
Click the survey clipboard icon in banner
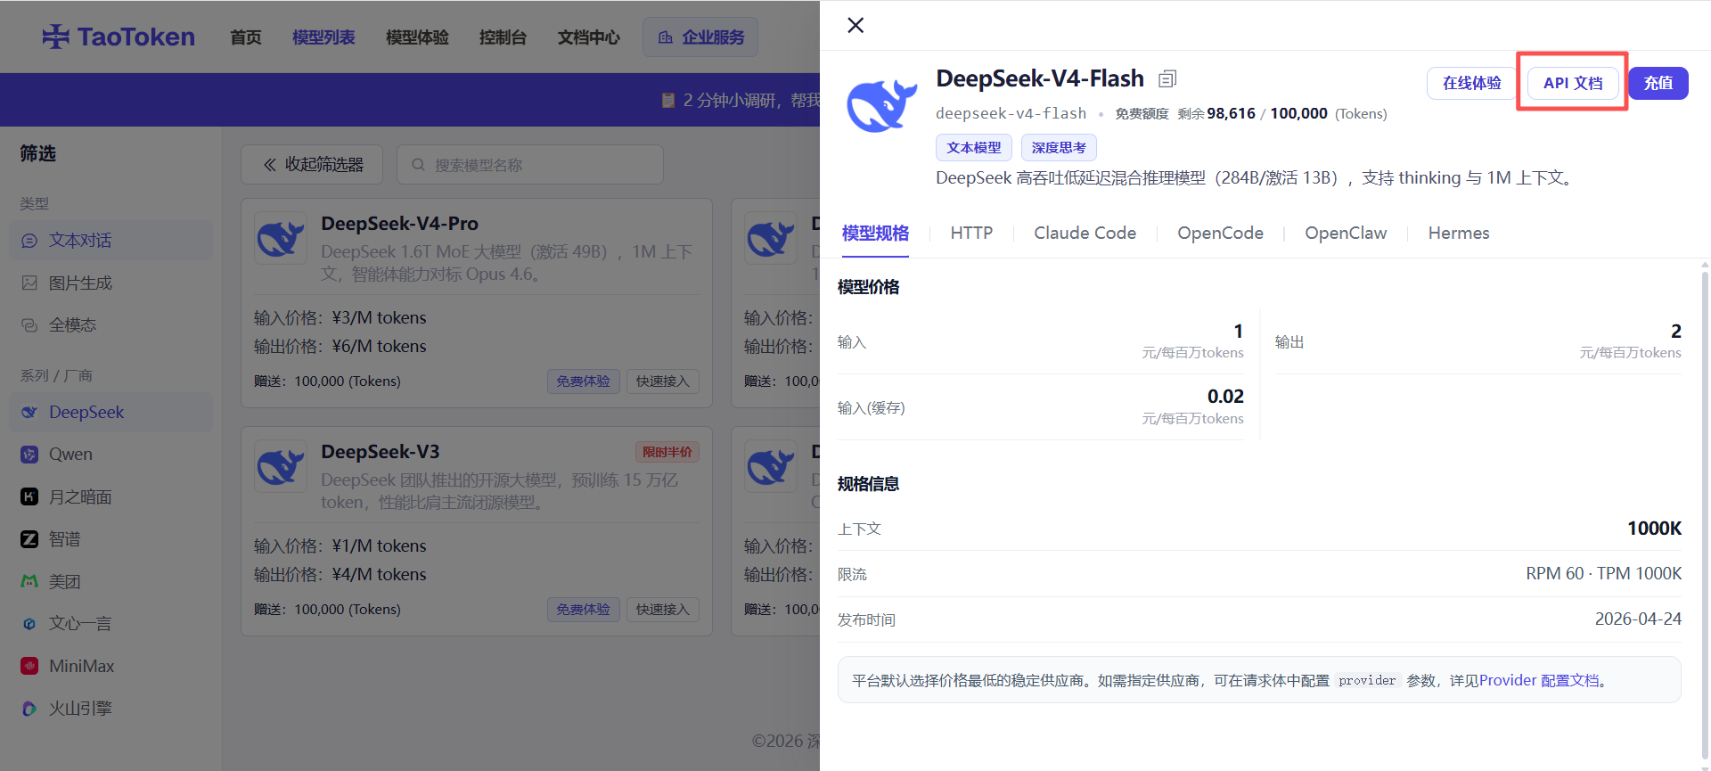pyautogui.click(x=668, y=100)
